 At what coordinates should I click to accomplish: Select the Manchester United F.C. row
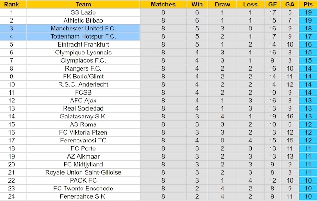click(83, 28)
